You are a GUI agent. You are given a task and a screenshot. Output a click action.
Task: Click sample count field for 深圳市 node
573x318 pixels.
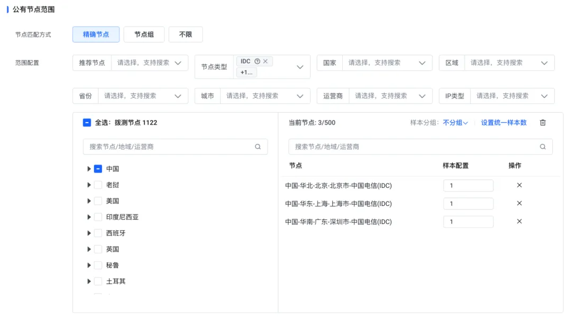[x=468, y=222]
